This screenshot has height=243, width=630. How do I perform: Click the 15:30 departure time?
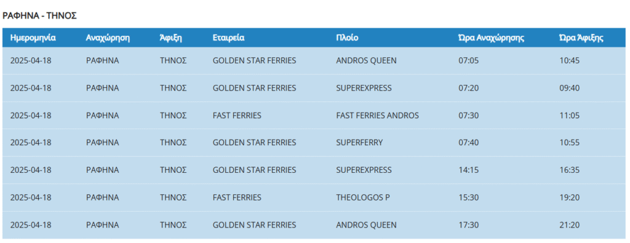[x=468, y=197]
